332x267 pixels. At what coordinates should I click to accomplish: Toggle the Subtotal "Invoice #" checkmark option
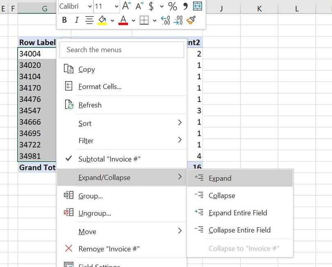109,159
